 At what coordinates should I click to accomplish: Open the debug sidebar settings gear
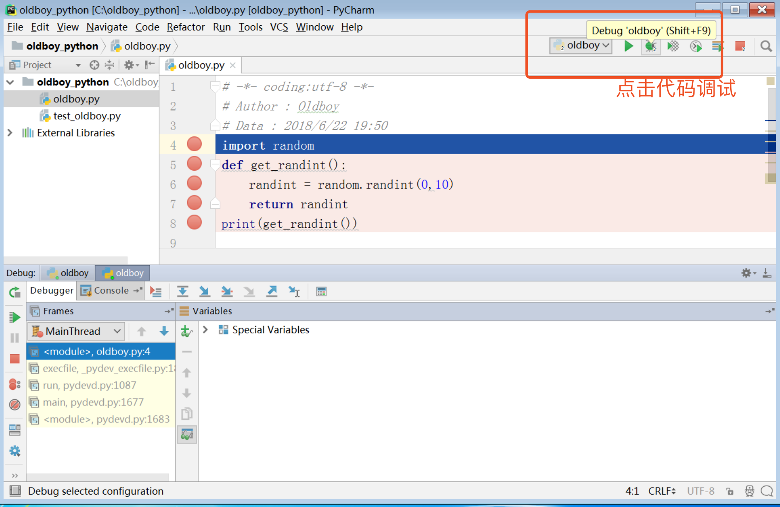[x=15, y=451]
